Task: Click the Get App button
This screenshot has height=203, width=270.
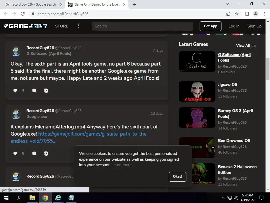Action: 210,26
